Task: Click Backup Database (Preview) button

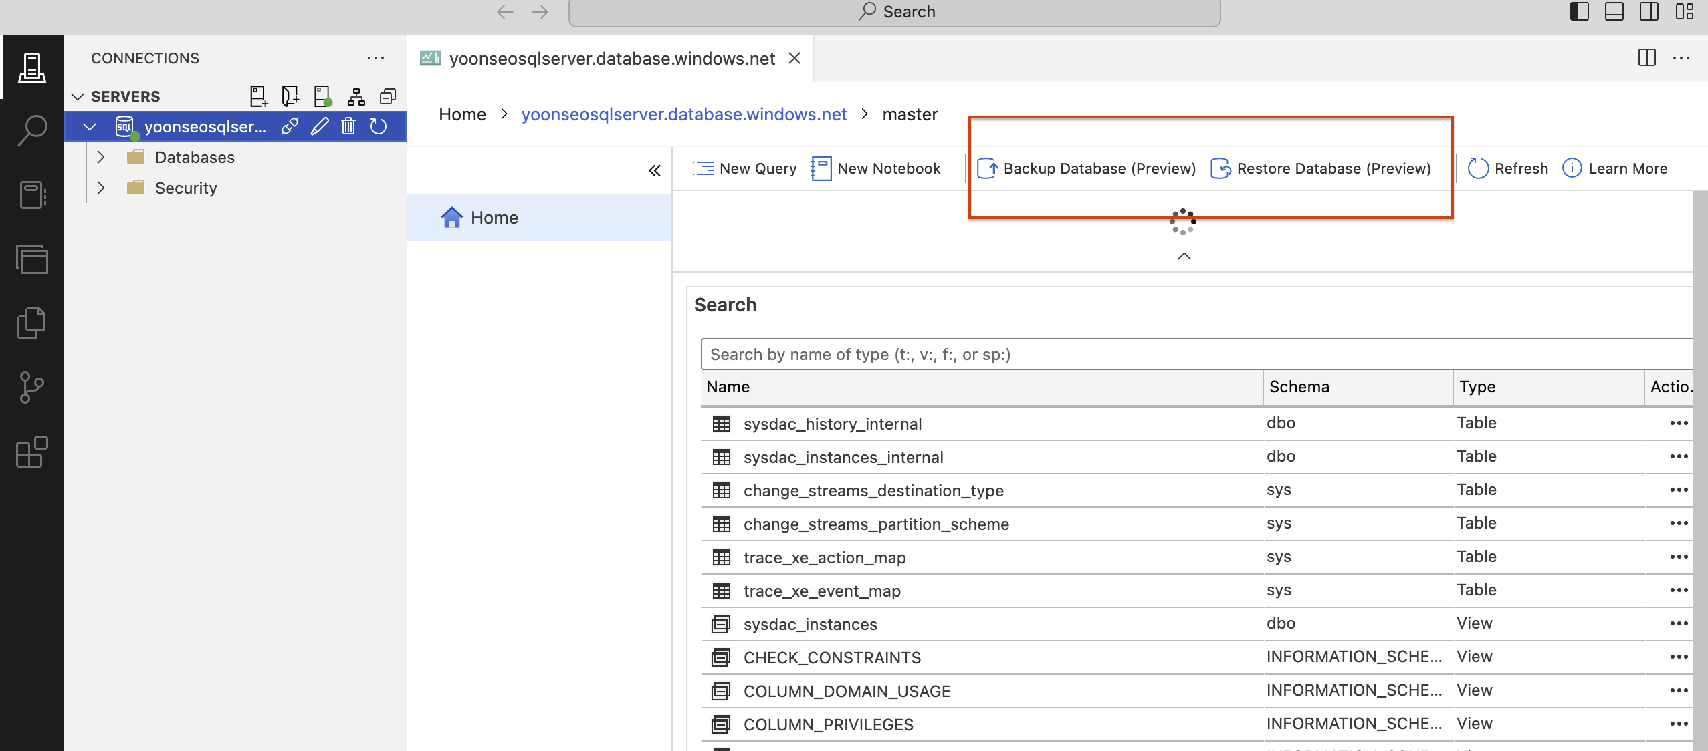Action: coord(1086,168)
